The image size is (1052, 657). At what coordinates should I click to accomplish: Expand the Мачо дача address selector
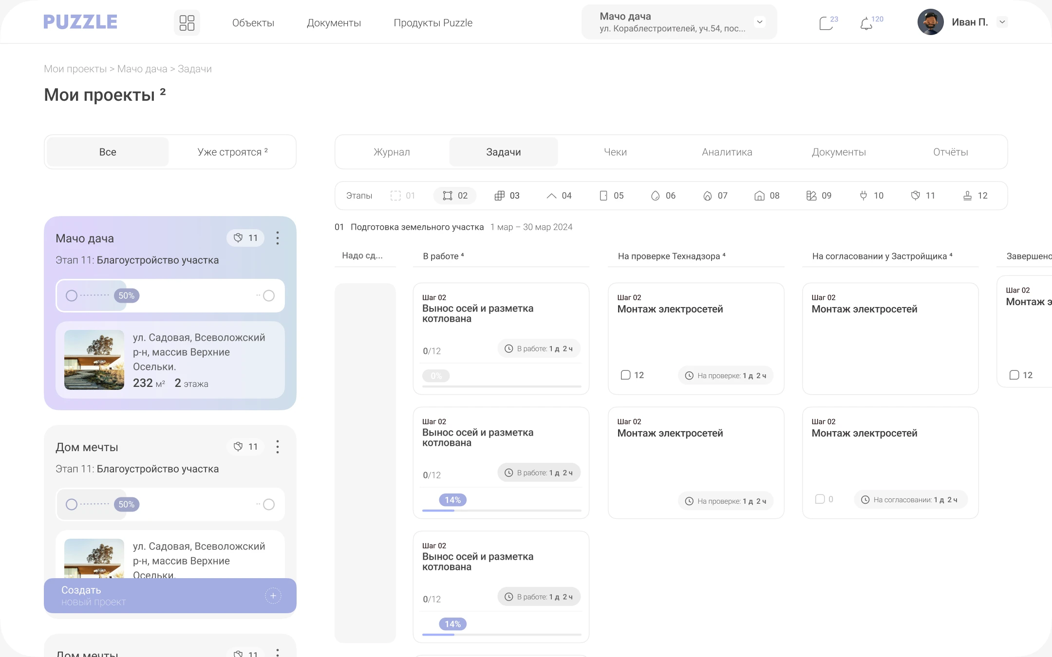pyautogui.click(x=759, y=22)
